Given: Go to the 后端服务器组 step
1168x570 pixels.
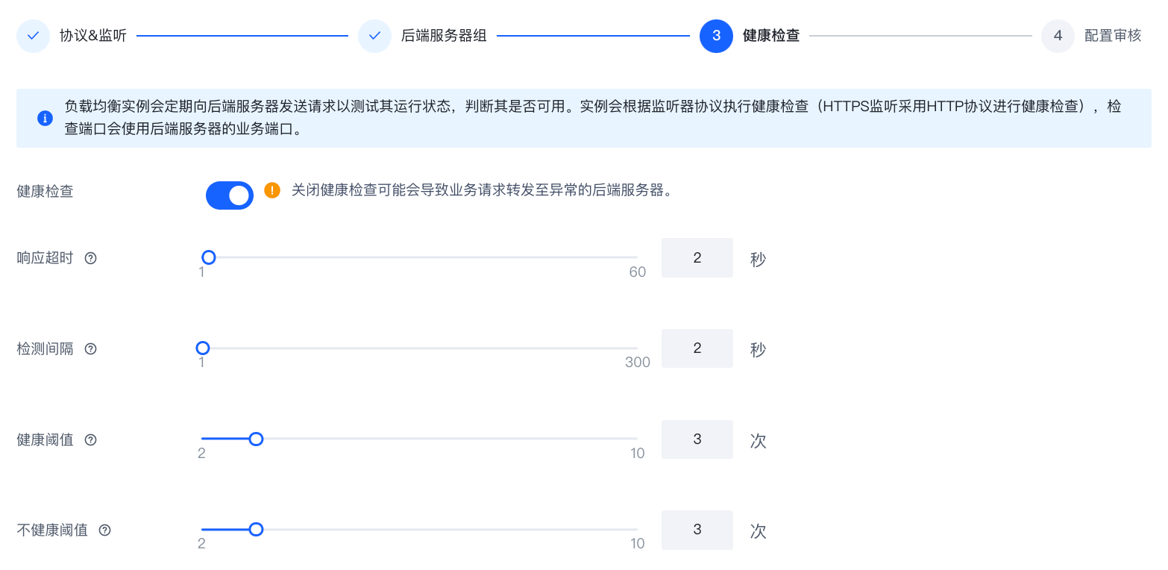Looking at the screenshot, I should (444, 36).
